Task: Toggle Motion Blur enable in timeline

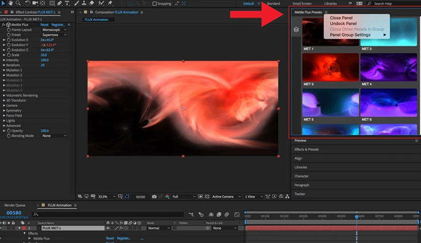Action: (x=227, y=214)
